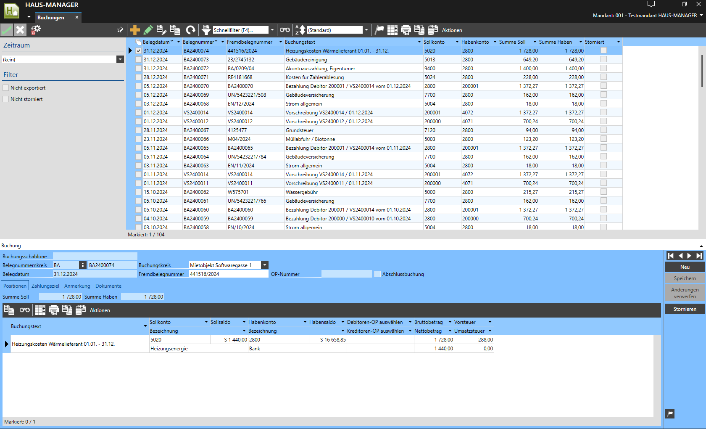Click the database export icon in main toolbar
Screen dimensions: 706x429
click(x=433, y=30)
